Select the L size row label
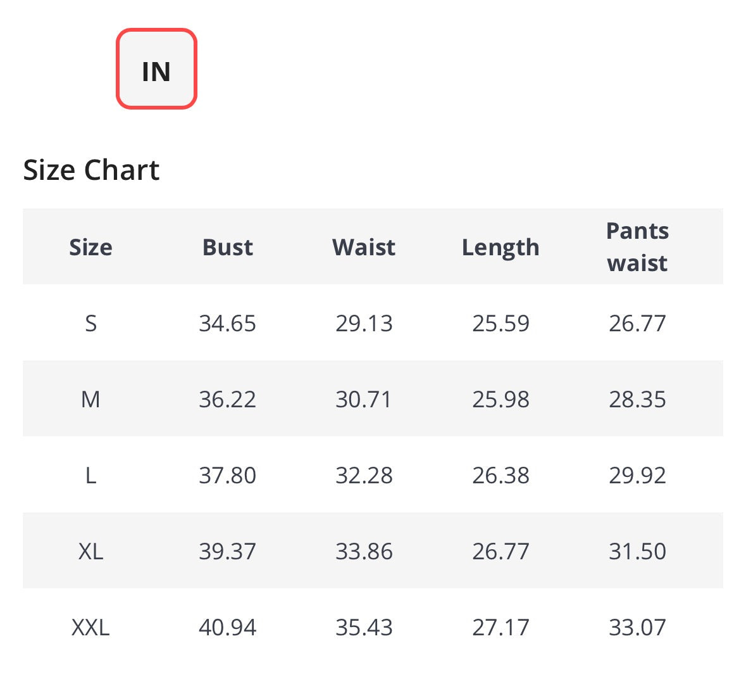This screenshot has width=746, height=679. [90, 475]
